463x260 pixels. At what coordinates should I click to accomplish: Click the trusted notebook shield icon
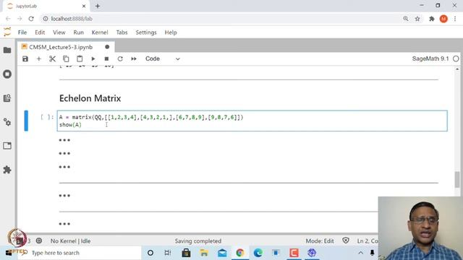pyautogui.click(x=346, y=240)
